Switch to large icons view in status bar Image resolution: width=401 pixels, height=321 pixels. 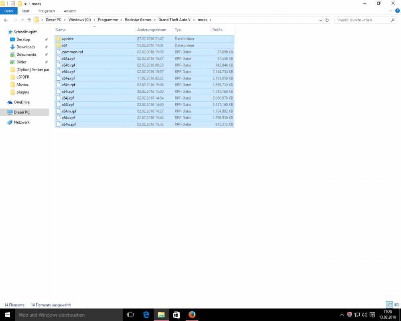point(396,305)
